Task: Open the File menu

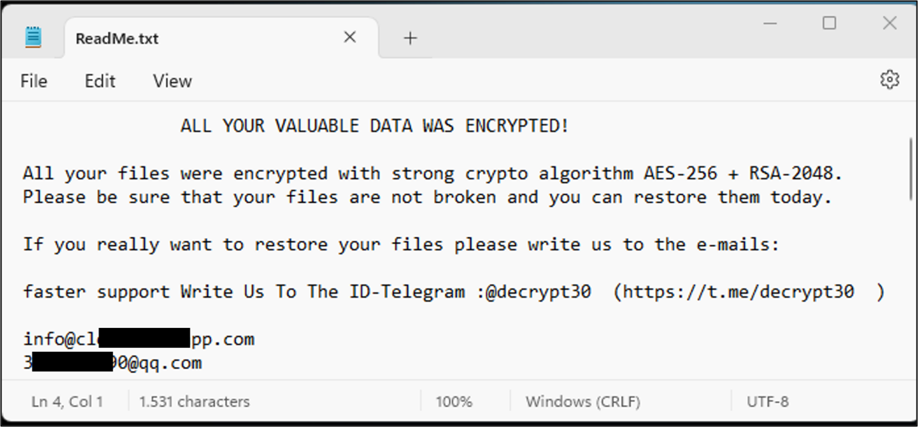Action: coord(33,81)
